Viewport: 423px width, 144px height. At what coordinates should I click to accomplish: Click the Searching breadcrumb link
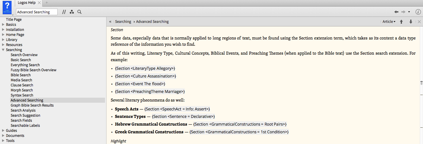123,22
